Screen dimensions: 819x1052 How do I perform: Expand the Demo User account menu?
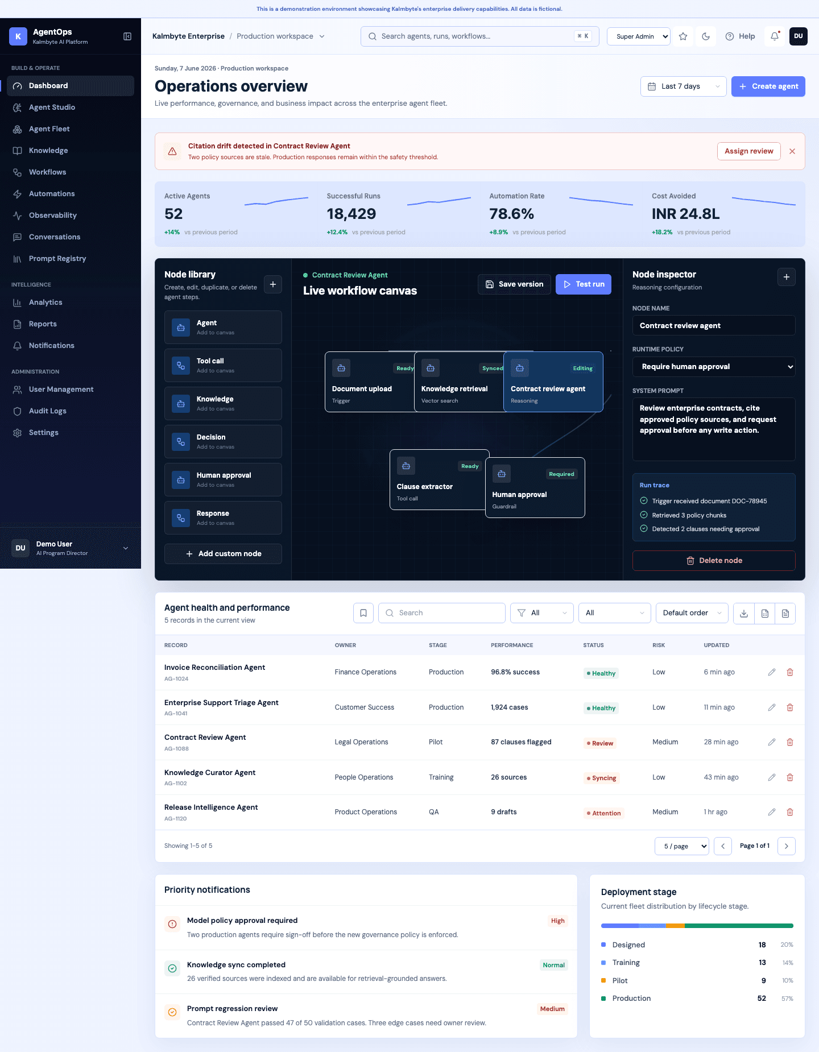[x=71, y=548]
